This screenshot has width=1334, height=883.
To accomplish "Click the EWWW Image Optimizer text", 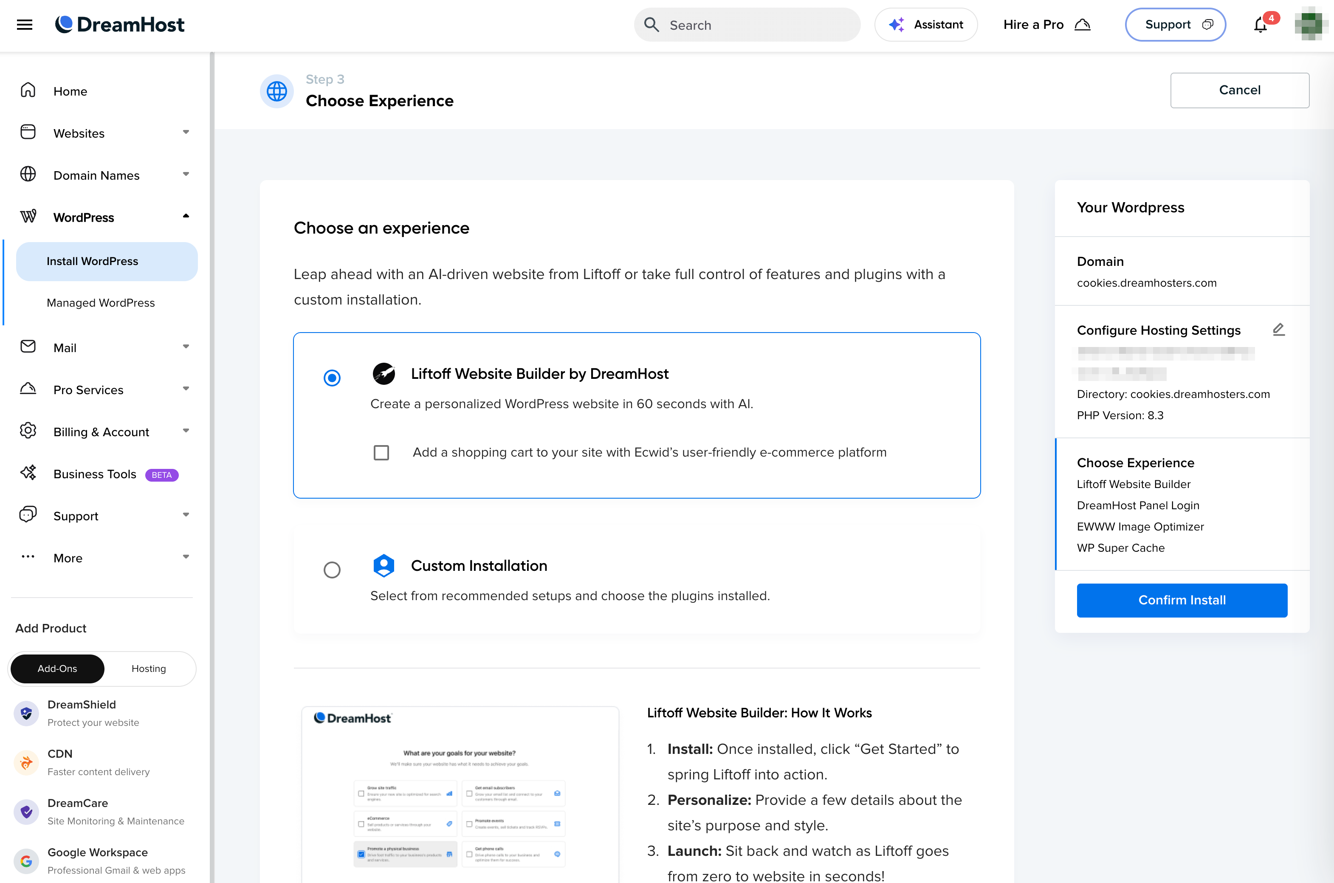I will point(1140,527).
